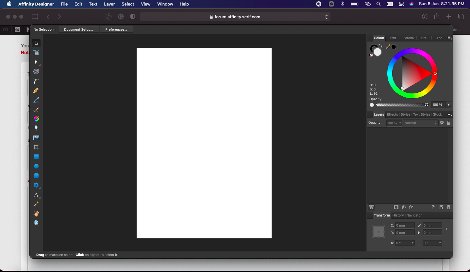The height and width of the screenshot is (272, 470).
Task: Open the rotation R value dropdown
Action: click(412, 243)
